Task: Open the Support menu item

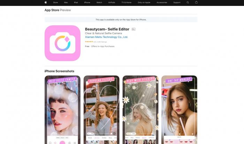Action: coord(177,2)
